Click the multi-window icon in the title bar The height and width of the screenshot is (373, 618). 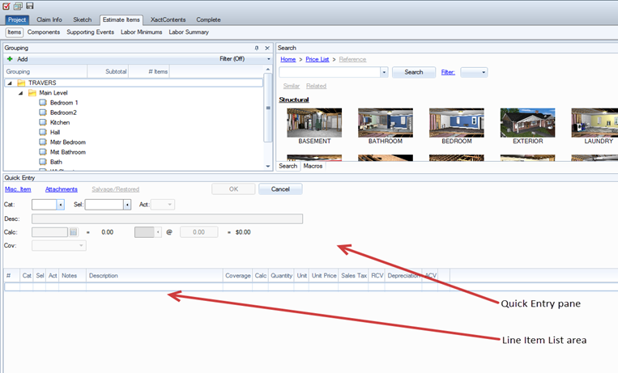18,6
